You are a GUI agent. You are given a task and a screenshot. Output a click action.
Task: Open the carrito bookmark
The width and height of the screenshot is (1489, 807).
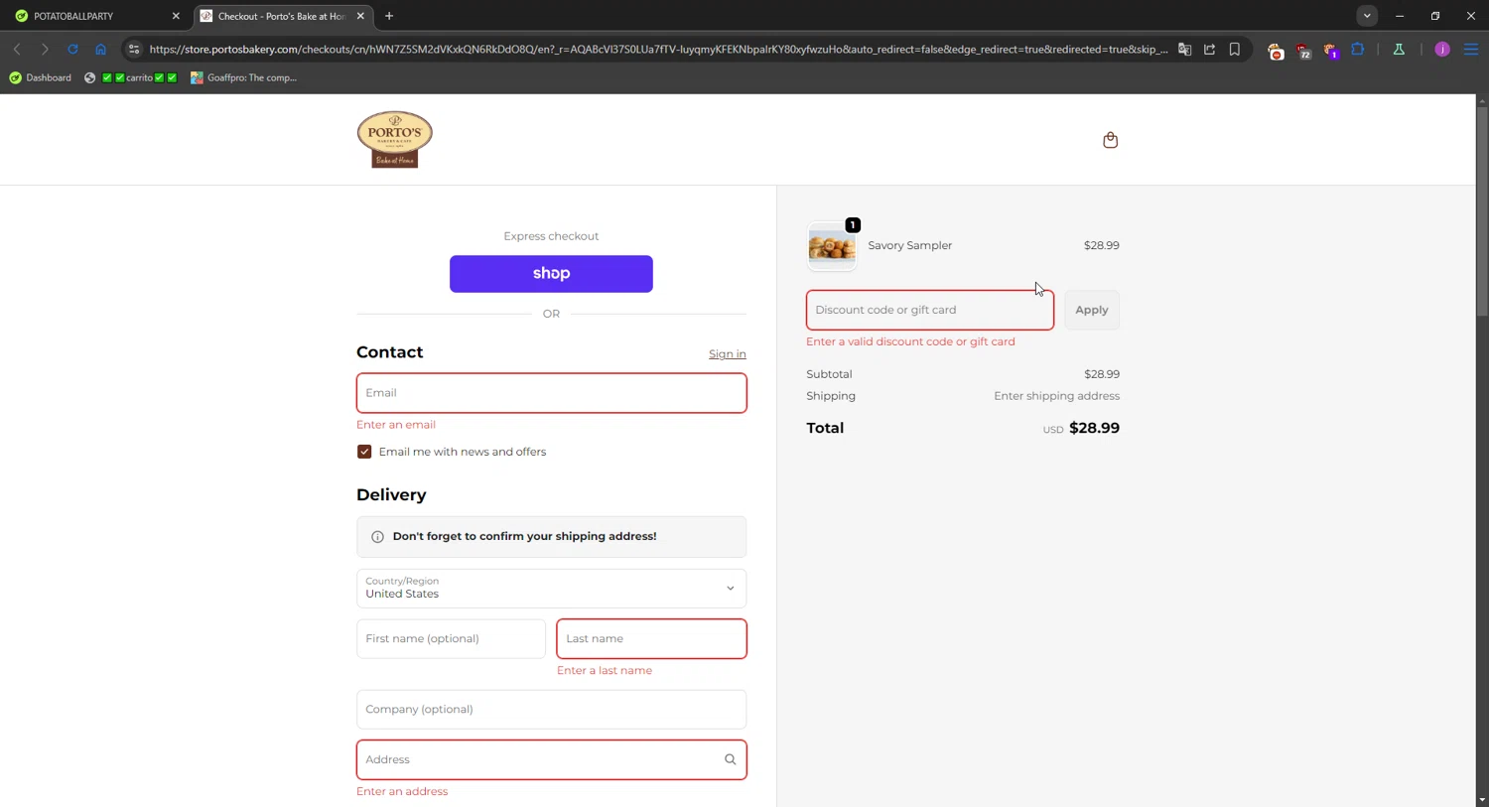131,77
